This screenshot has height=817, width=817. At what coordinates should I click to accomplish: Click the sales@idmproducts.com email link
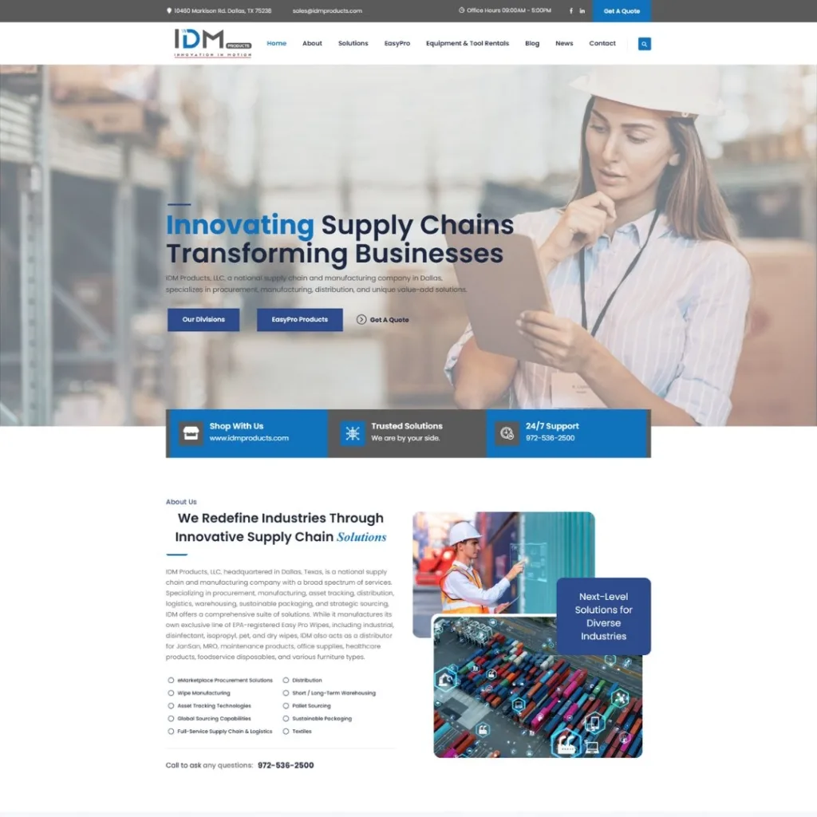(x=327, y=11)
